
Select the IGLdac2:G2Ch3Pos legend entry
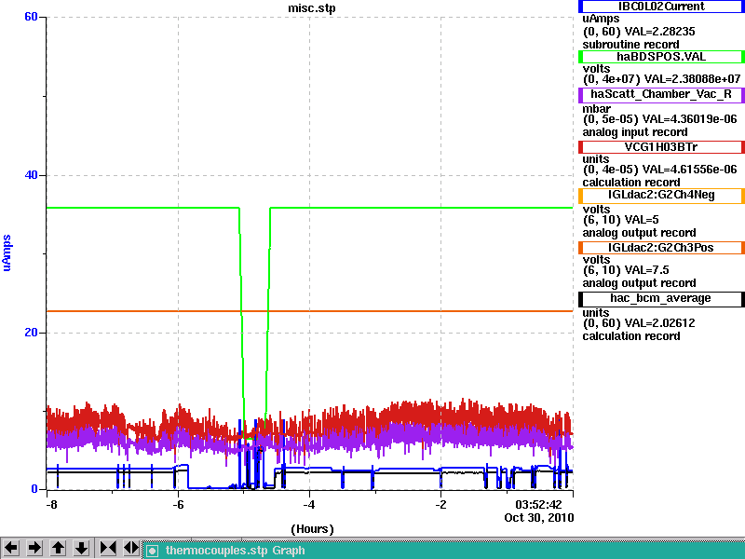pyautogui.click(x=661, y=248)
